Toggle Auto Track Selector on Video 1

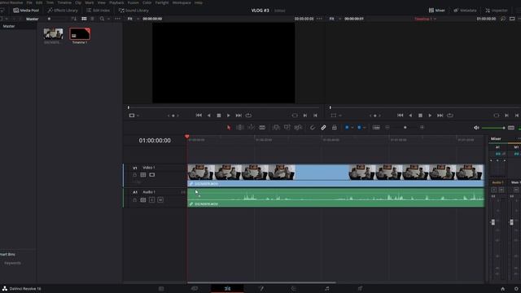(143, 175)
